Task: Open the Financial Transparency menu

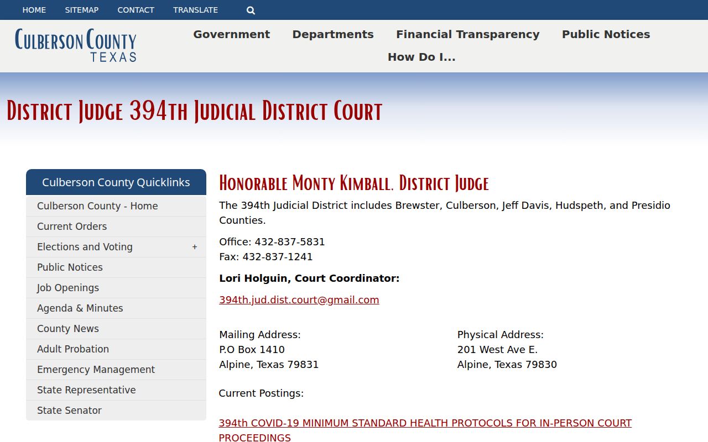Action: point(468,34)
